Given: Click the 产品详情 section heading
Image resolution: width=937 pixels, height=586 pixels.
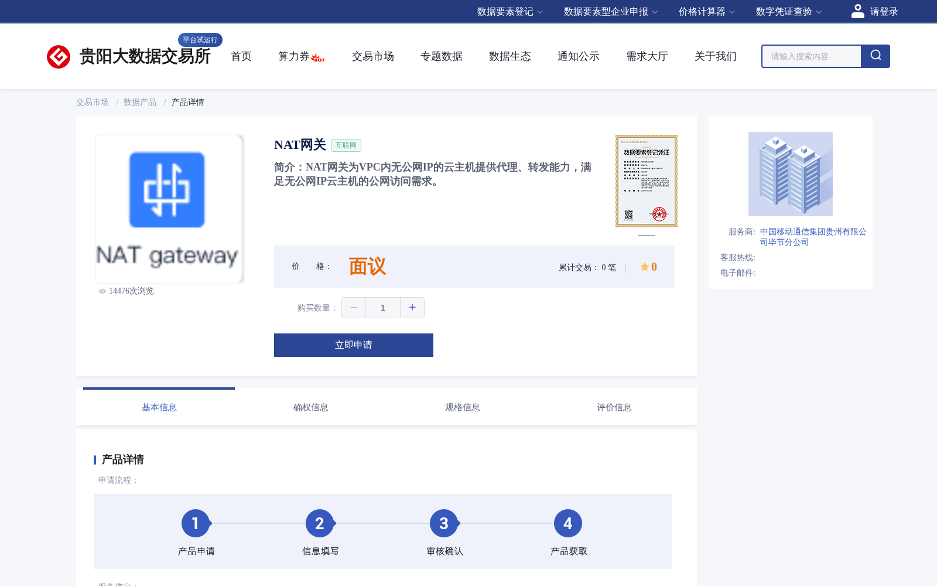Looking at the screenshot, I should 123,459.
